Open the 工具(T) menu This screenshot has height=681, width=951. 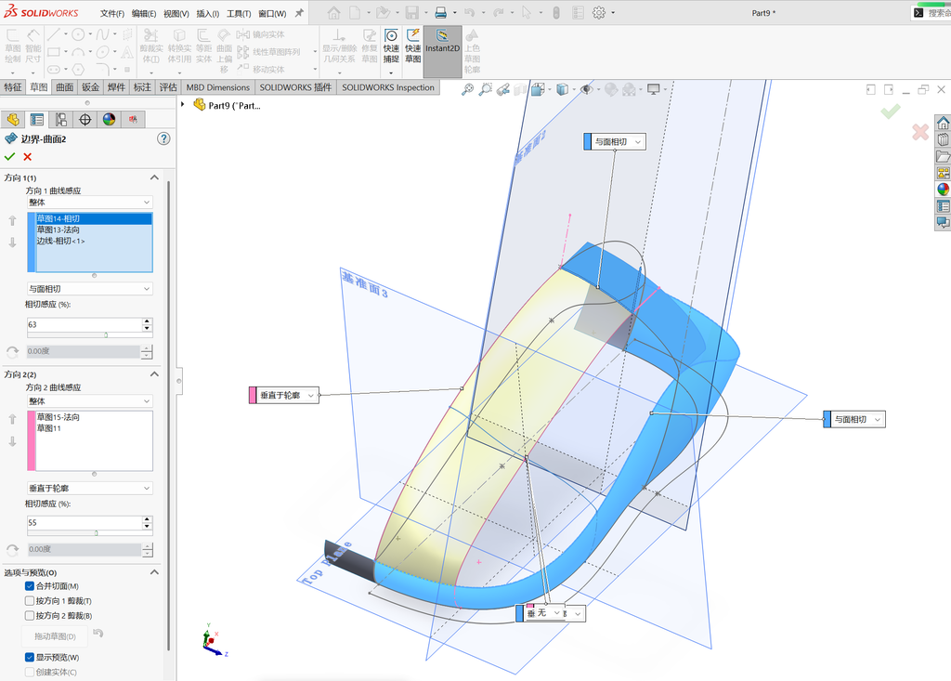239,13
